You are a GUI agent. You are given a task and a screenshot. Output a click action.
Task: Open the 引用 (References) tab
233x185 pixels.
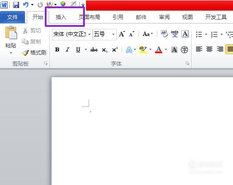118,17
